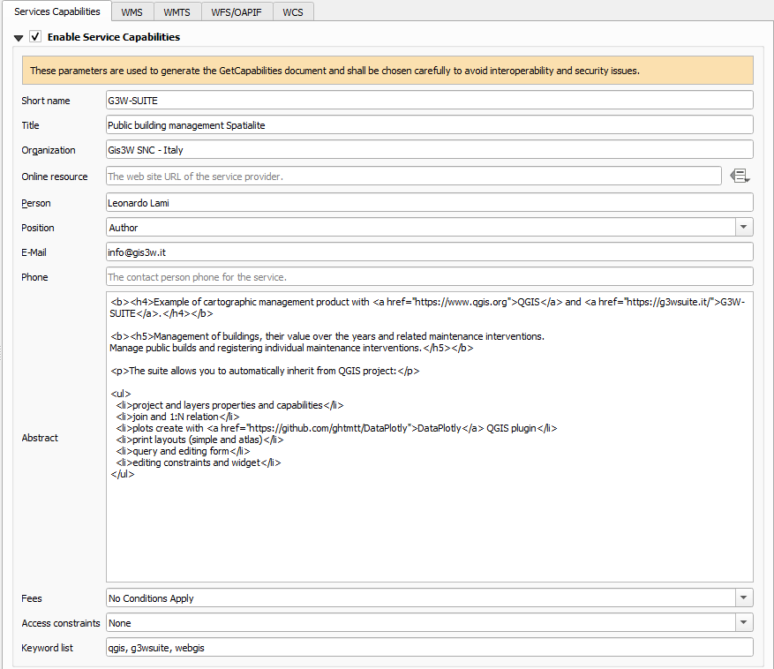This screenshot has width=774, height=669.
Task: Collapse the Enable Service Capabilities group arrow
Action: click(x=19, y=38)
